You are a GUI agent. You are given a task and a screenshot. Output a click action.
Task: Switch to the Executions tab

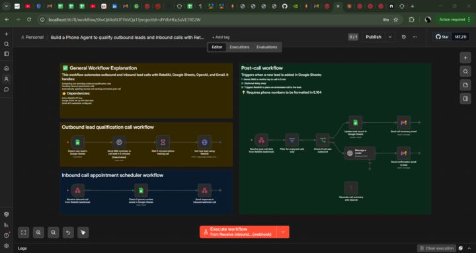[x=239, y=47]
